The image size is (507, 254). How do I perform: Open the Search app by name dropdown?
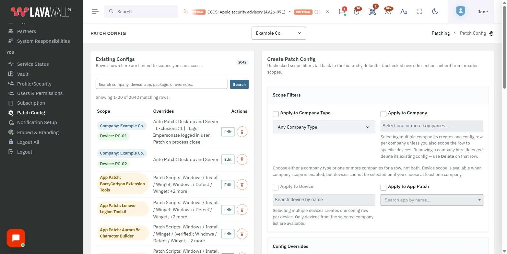click(432, 200)
